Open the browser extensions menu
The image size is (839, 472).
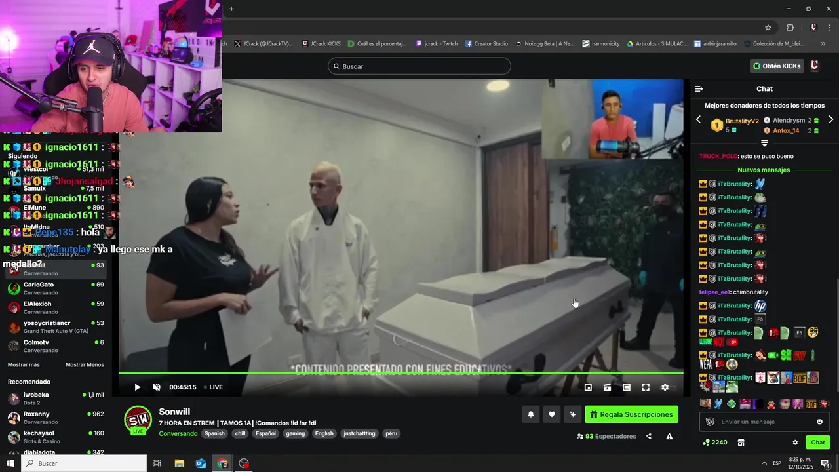790,28
